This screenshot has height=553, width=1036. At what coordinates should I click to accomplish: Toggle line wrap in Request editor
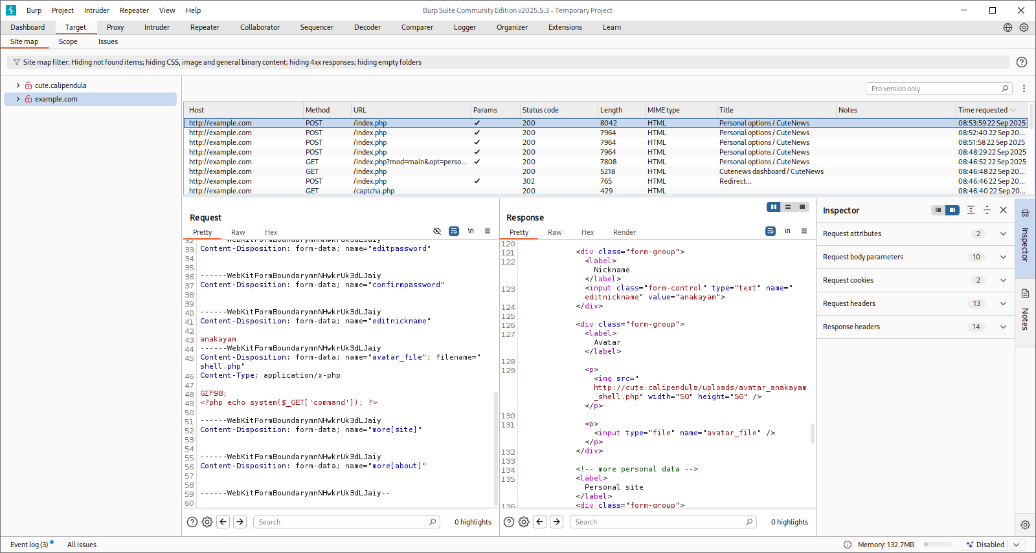(x=454, y=231)
